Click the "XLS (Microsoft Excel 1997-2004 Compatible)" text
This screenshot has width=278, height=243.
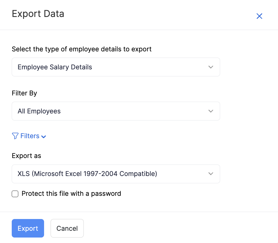pos(87,174)
